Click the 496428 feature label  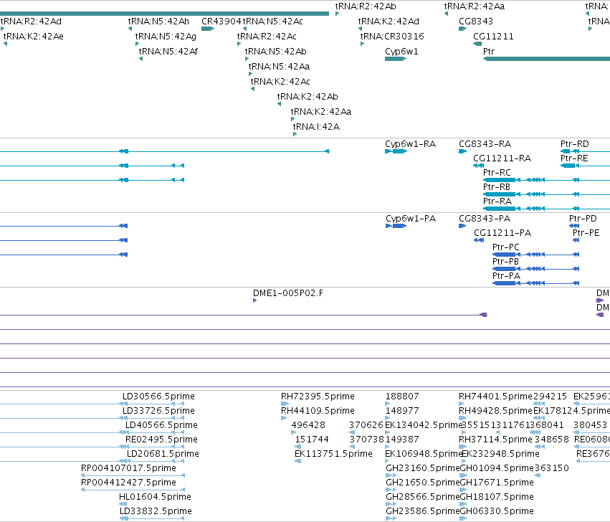point(308,425)
